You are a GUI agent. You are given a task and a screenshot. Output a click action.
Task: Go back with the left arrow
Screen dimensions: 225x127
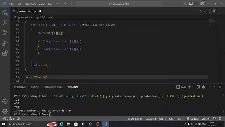(x=66, y=4)
